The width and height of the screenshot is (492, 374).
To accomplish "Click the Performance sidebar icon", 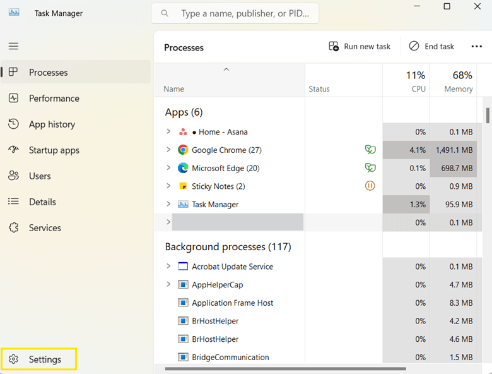I will [x=13, y=98].
